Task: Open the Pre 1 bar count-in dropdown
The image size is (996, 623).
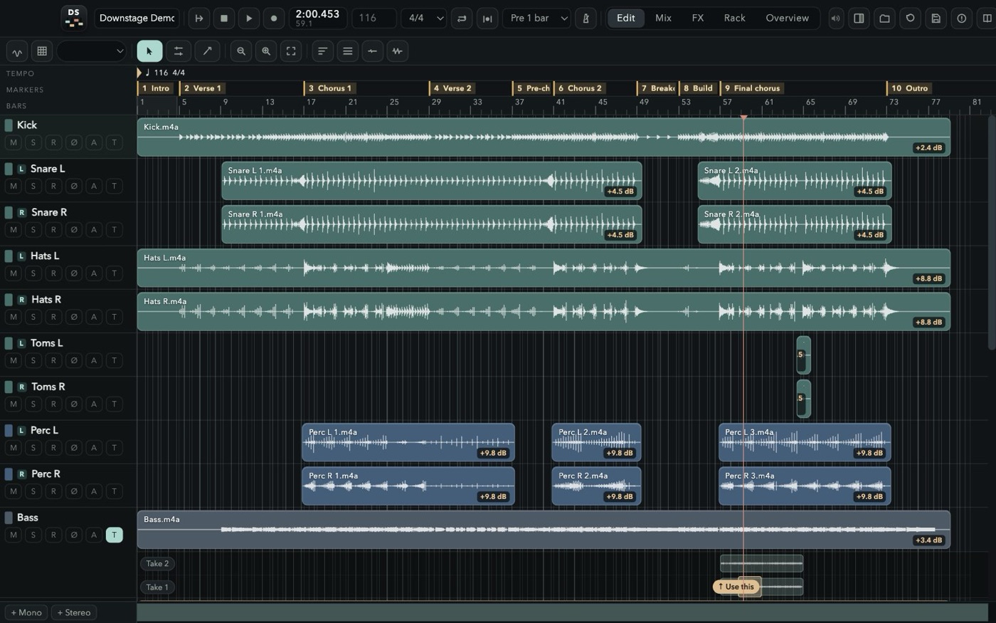Action: pyautogui.click(x=537, y=18)
